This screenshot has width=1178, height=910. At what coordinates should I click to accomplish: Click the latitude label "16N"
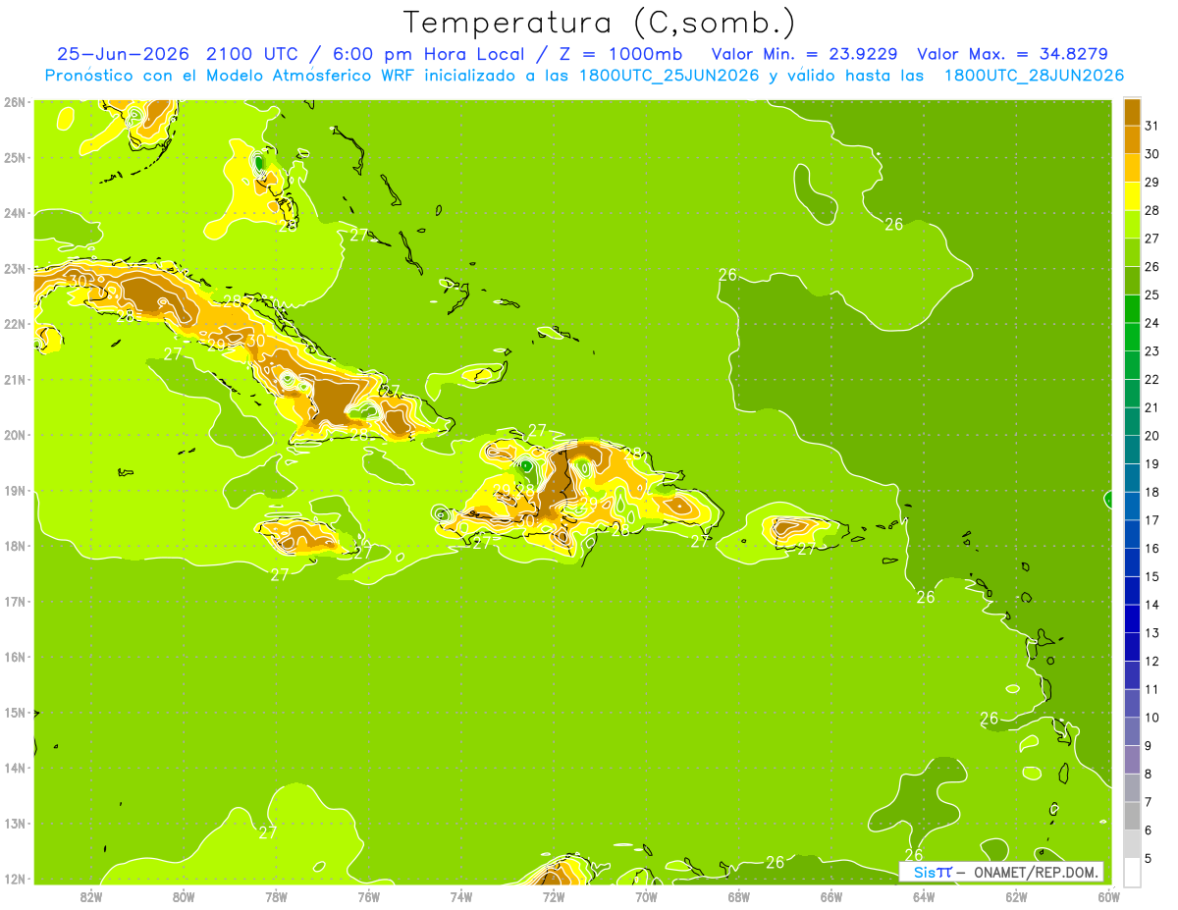coord(15,657)
